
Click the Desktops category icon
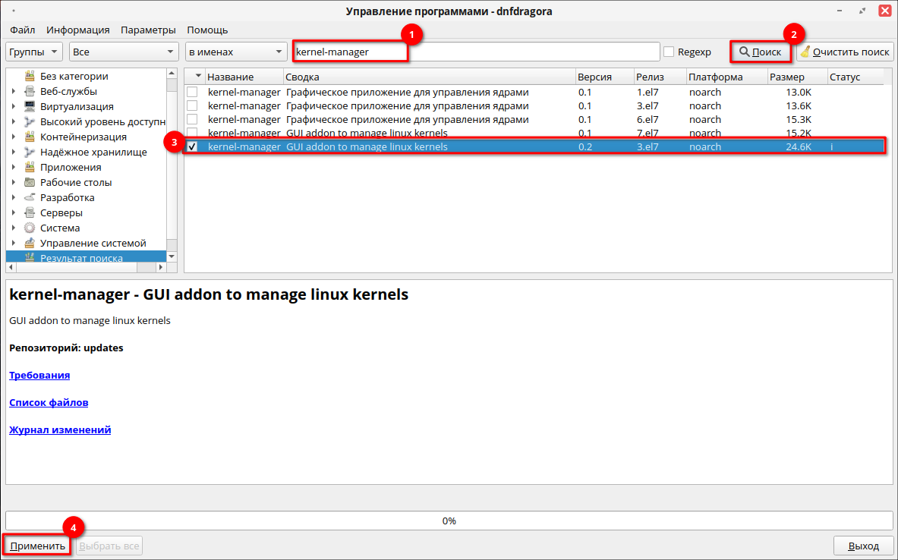(30, 182)
